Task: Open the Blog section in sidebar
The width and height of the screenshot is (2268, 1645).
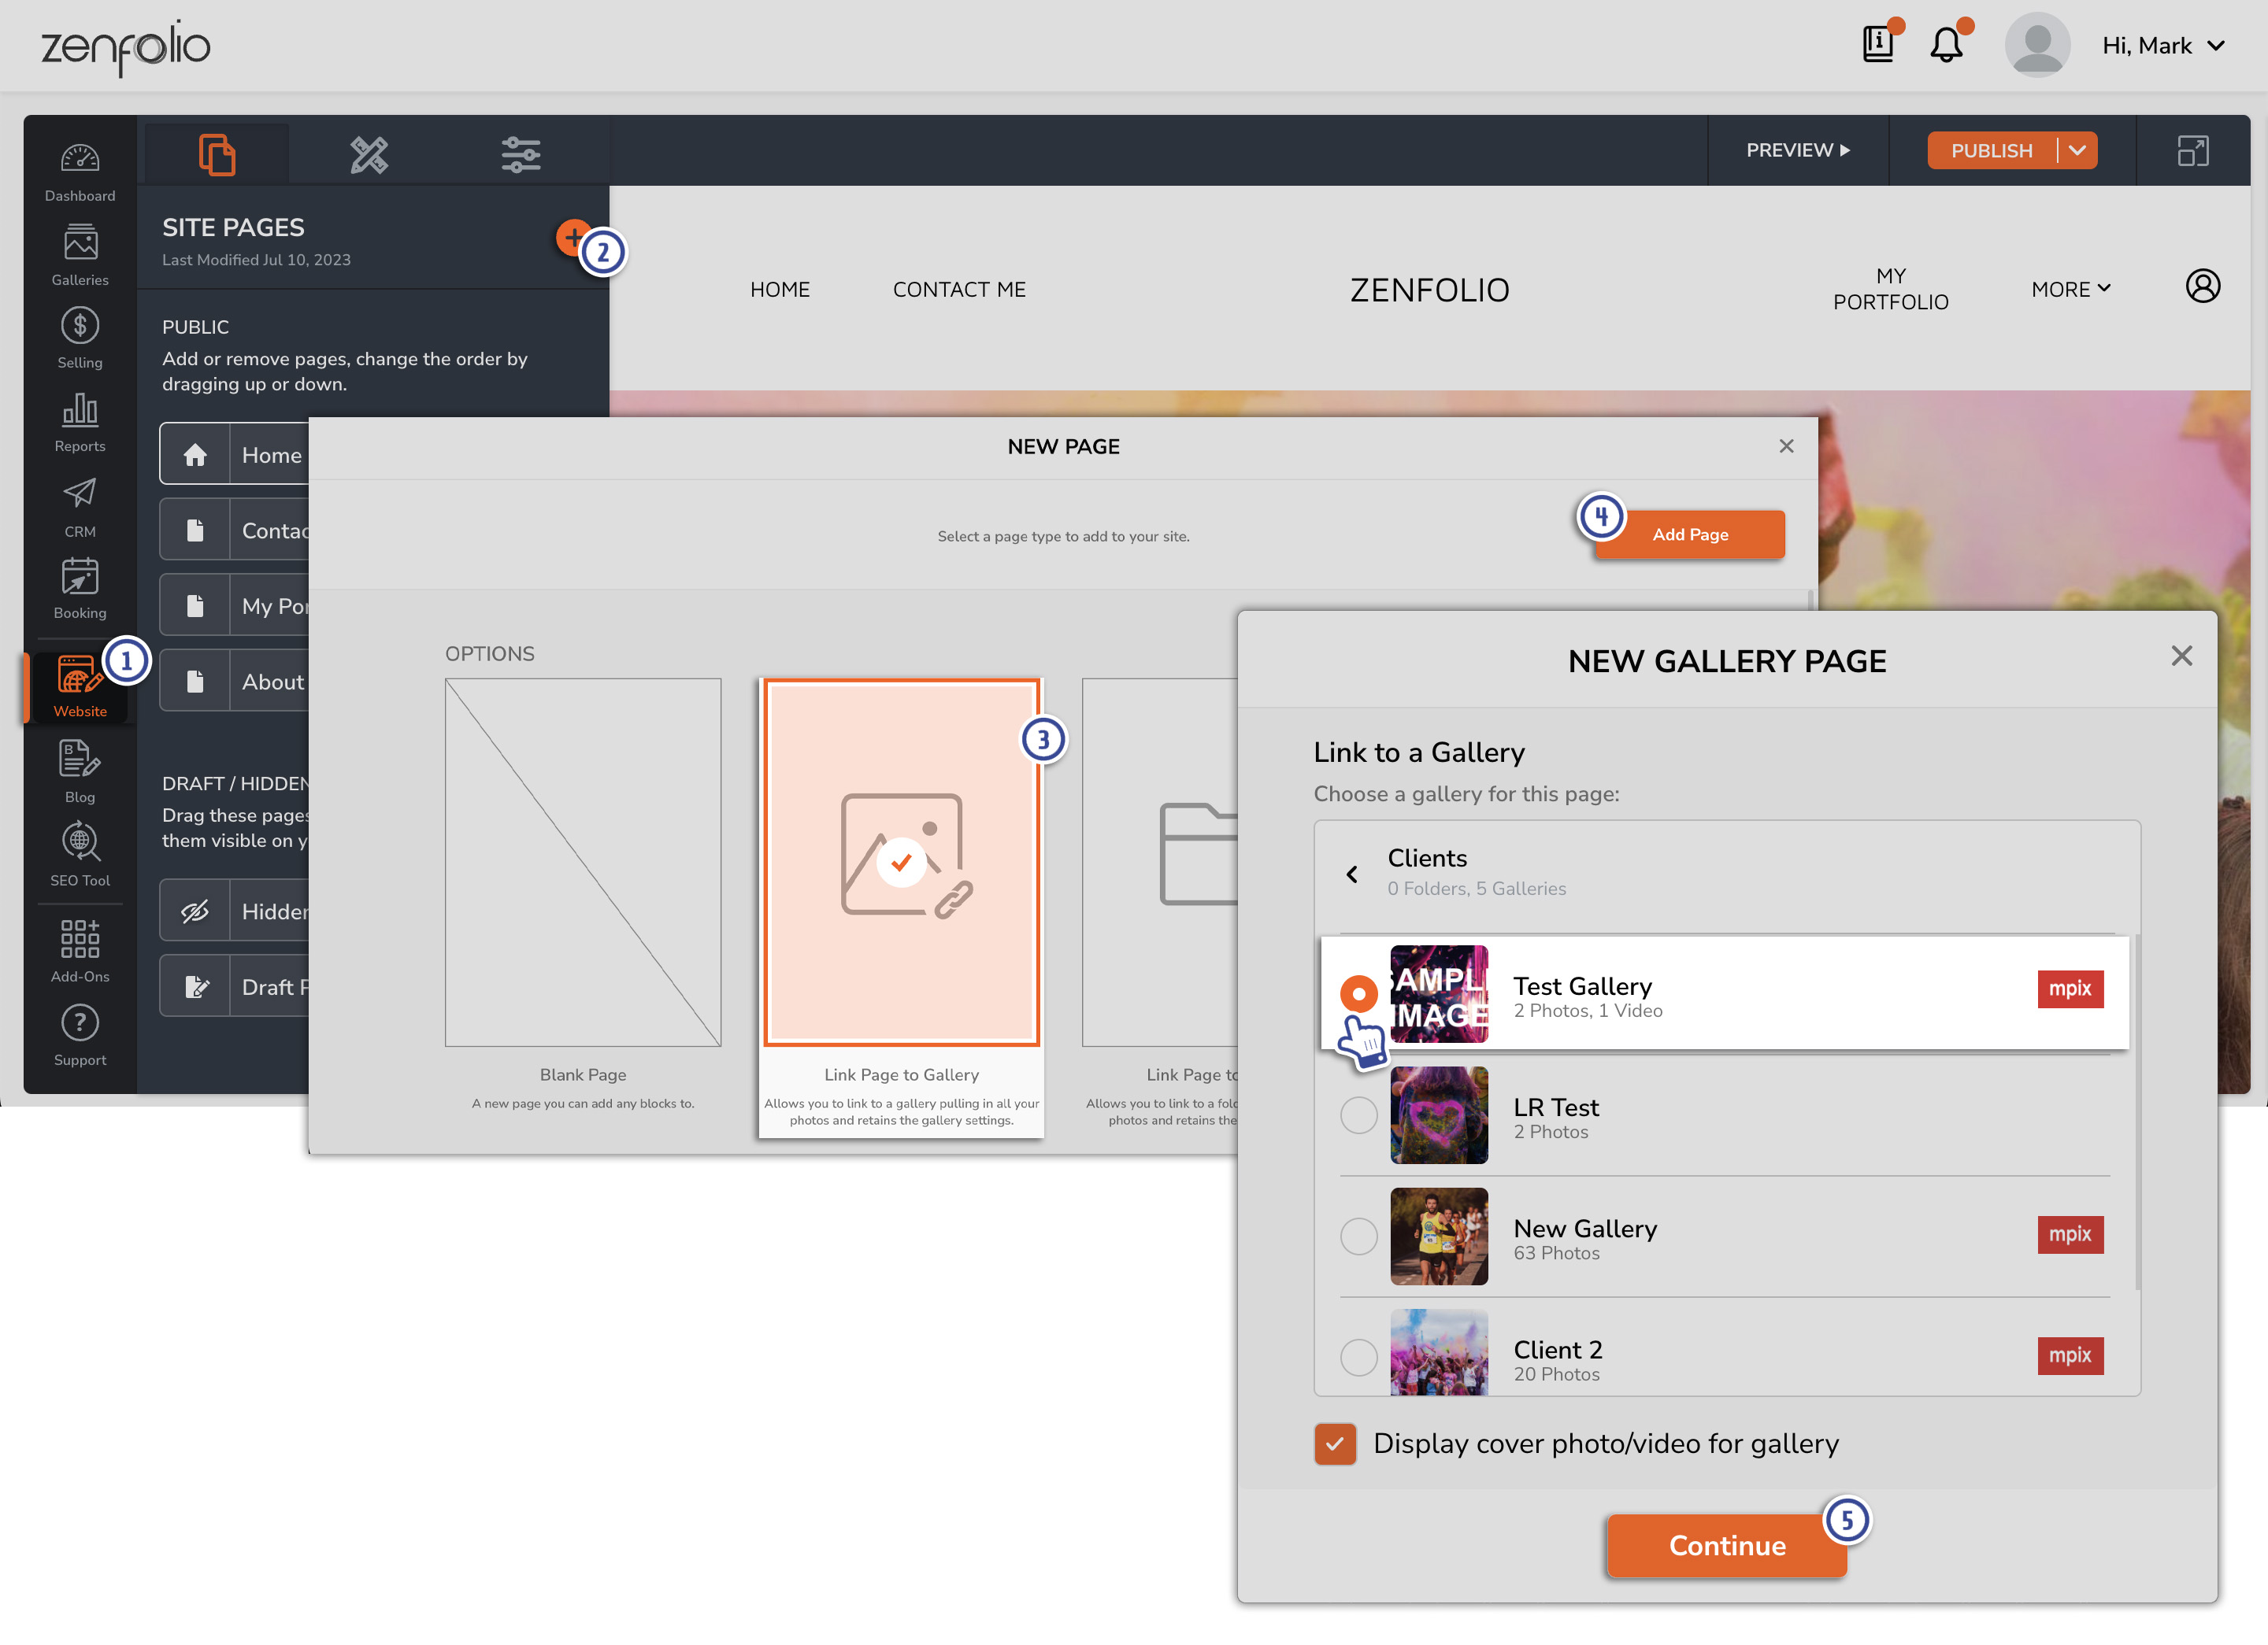Action: 80,771
